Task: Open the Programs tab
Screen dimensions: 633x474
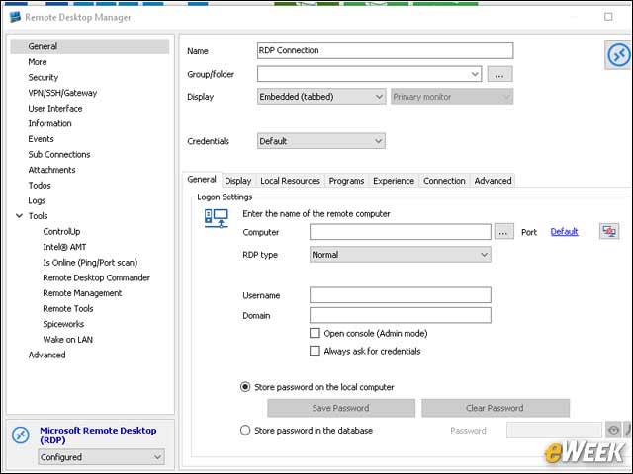Action: click(x=346, y=181)
